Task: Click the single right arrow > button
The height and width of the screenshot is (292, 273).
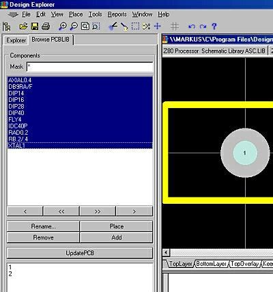Action: [134, 211]
